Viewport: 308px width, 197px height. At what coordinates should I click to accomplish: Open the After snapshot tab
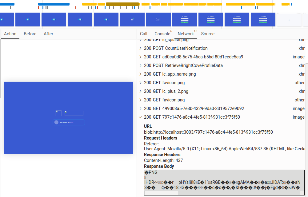pos(49,34)
